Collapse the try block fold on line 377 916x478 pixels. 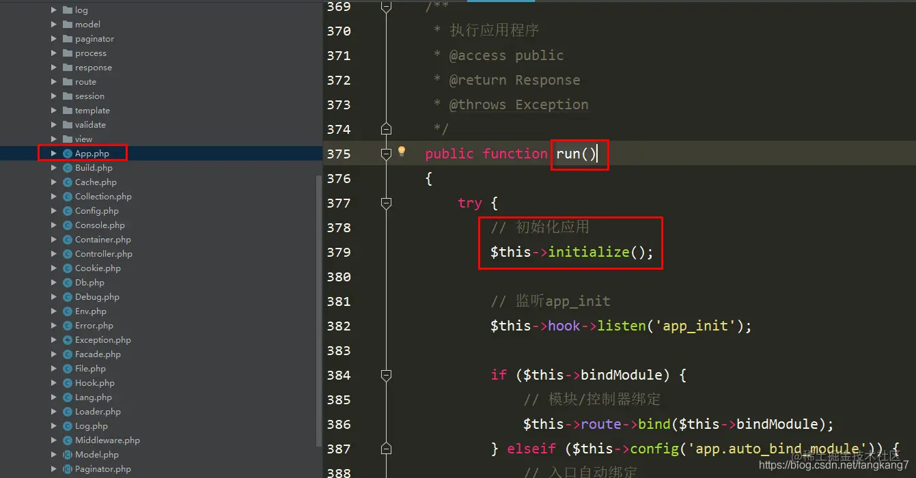(x=386, y=203)
